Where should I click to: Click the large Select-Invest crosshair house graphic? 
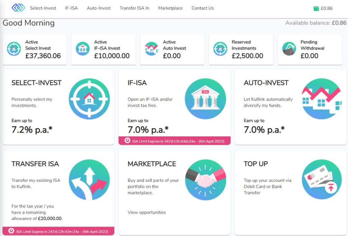pos(89,99)
